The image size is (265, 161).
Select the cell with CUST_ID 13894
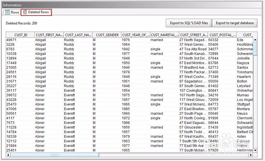20,58
